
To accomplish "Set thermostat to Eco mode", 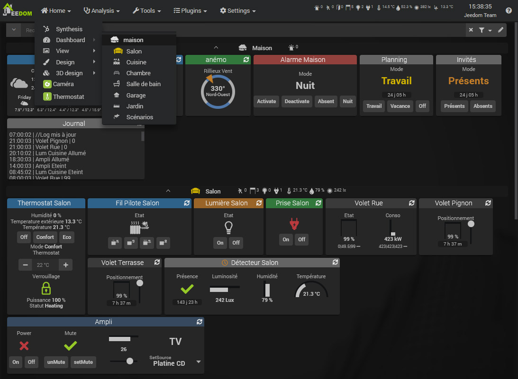I will coord(67,237).
